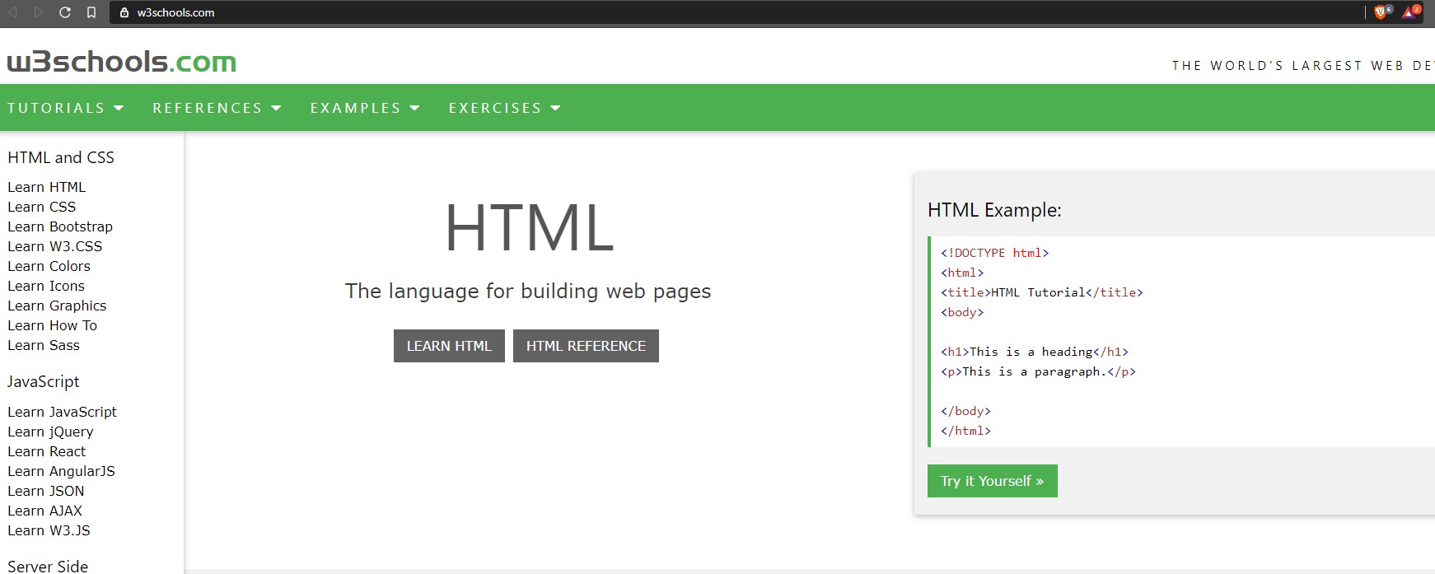Click the HTML and CSS sidebar heading
Screen dimensions: 1435x574
coord(61,157)
